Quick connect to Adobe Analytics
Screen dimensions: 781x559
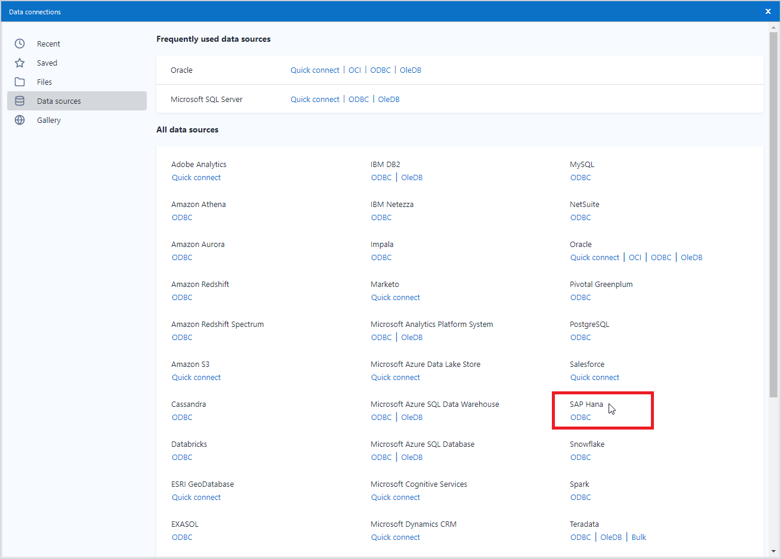196,177
